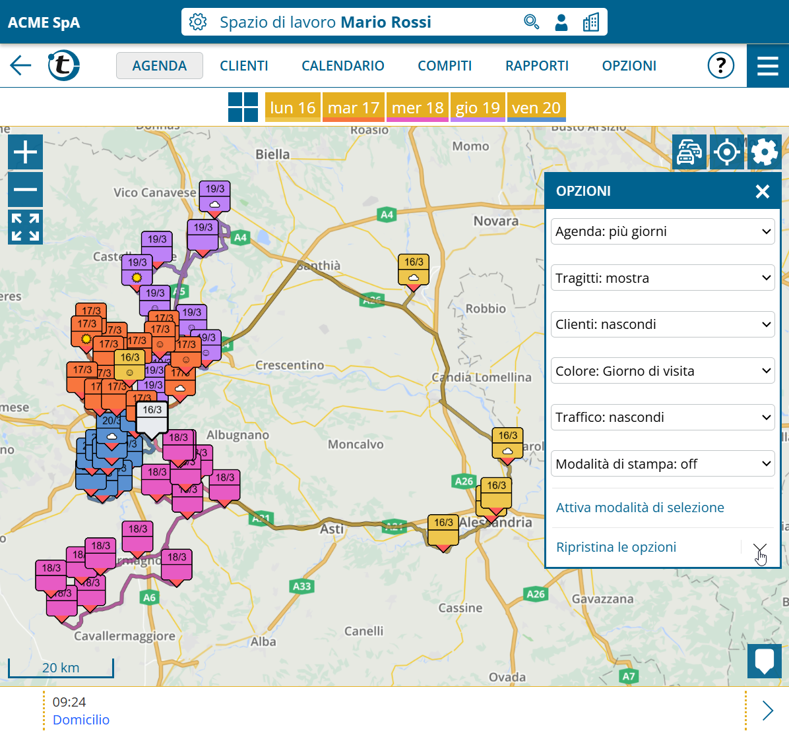The width and height of the screenshot is (789, 733).
Task: Zoom out on the map
Action: point(25,190)
